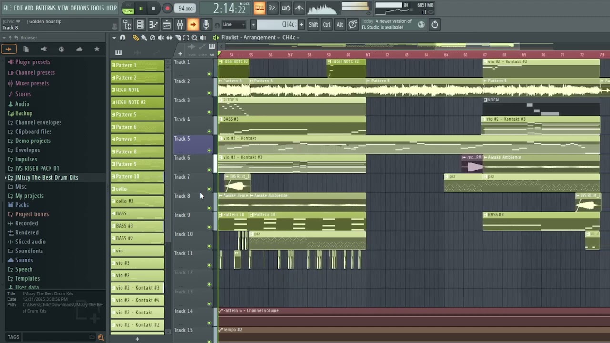Enable the 3.2.1 countdown before recording

pyautogui.click(x=273, y=8)
